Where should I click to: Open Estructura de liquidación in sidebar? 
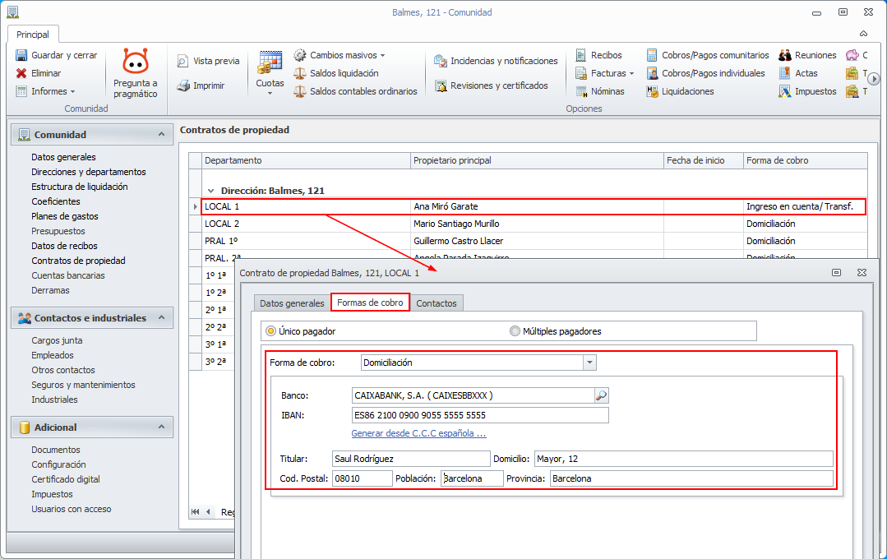pos(79,187)
